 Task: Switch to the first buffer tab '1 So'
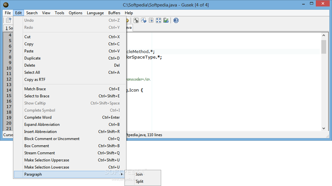point(8,28)
